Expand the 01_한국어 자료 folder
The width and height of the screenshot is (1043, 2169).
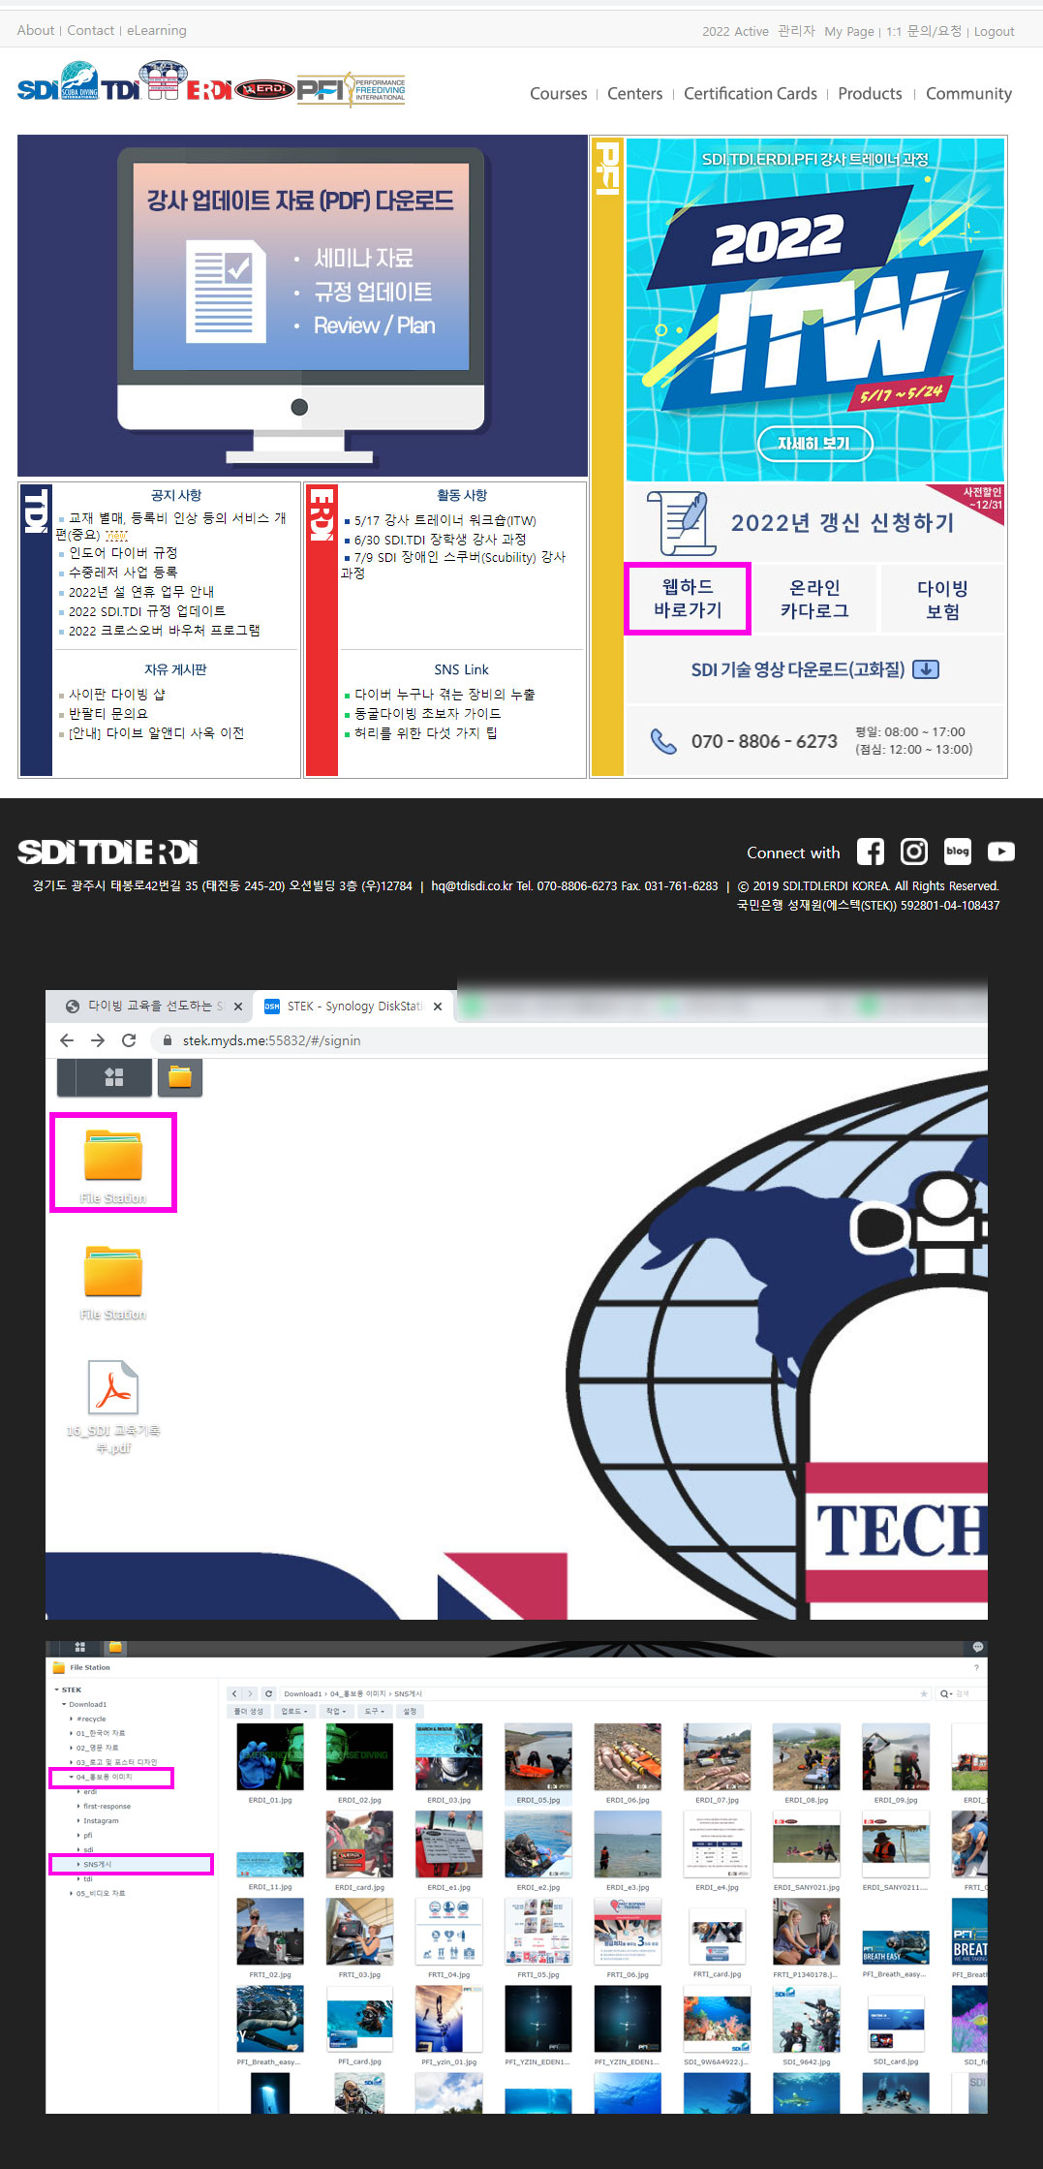(x=71, y=1733)
